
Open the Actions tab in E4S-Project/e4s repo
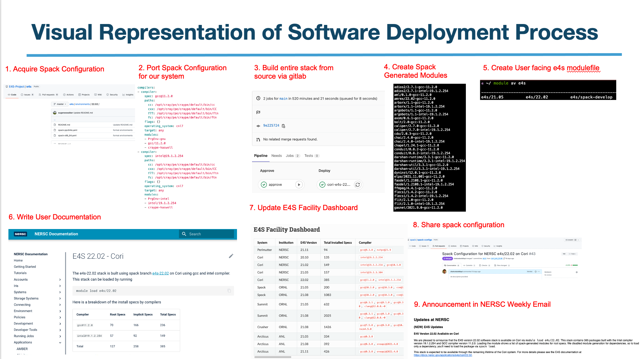[68, 95]
